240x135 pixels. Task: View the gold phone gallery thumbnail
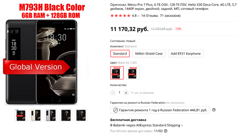36,115
